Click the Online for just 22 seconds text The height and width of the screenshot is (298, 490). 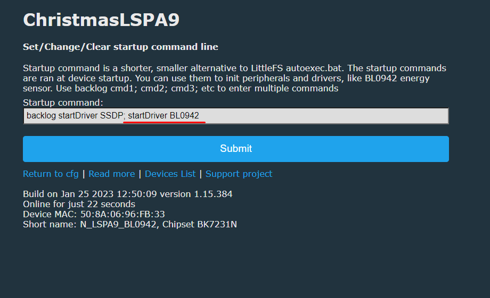[79, 204]
